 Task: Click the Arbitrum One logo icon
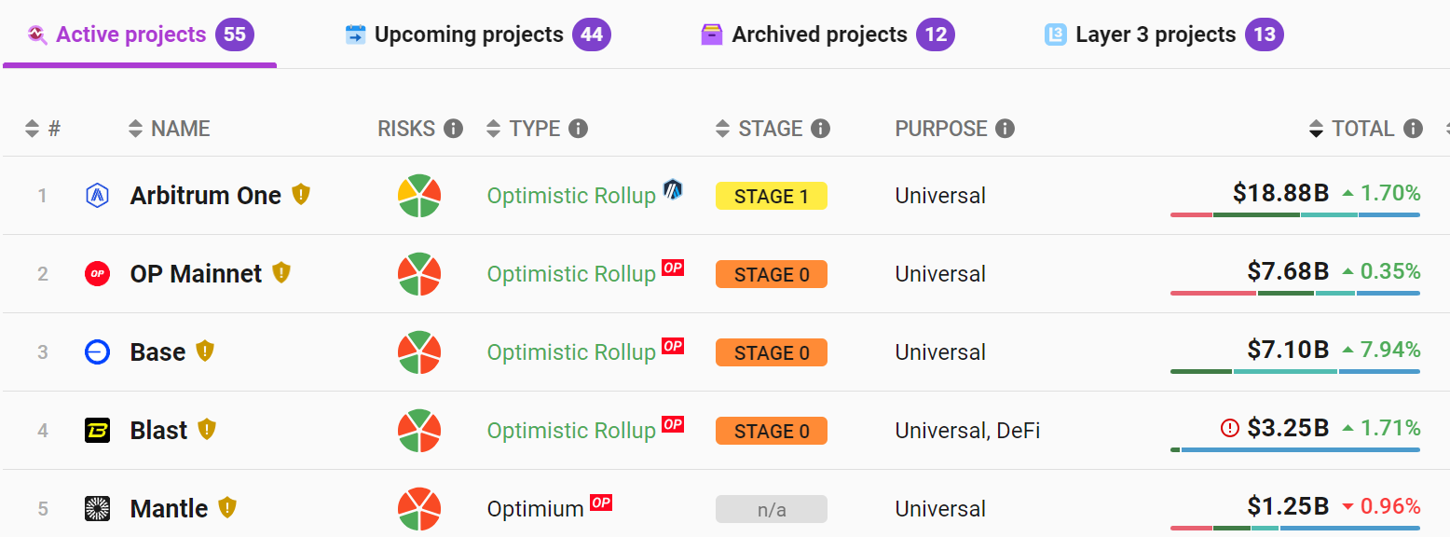(97, 196)
